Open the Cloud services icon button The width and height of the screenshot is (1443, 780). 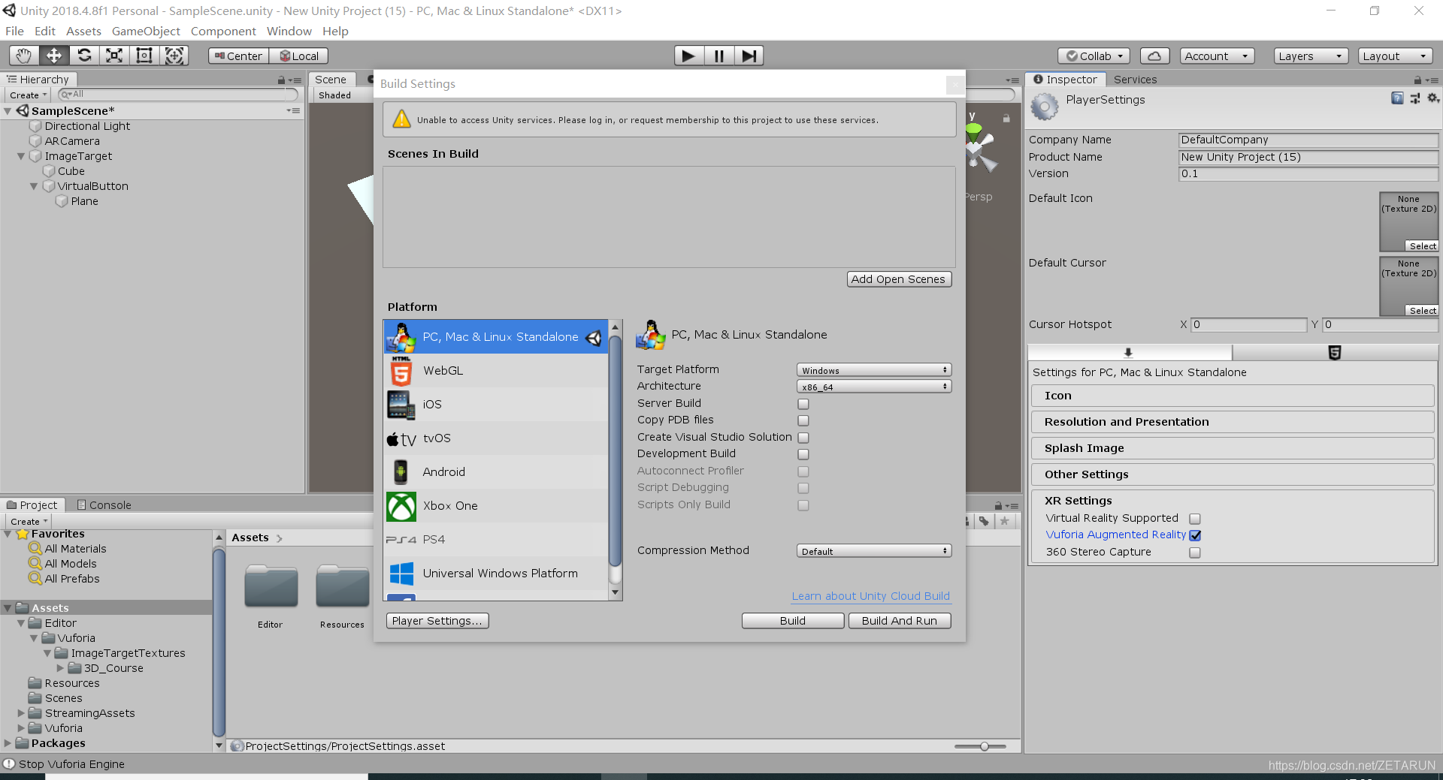click(1155, 56)
